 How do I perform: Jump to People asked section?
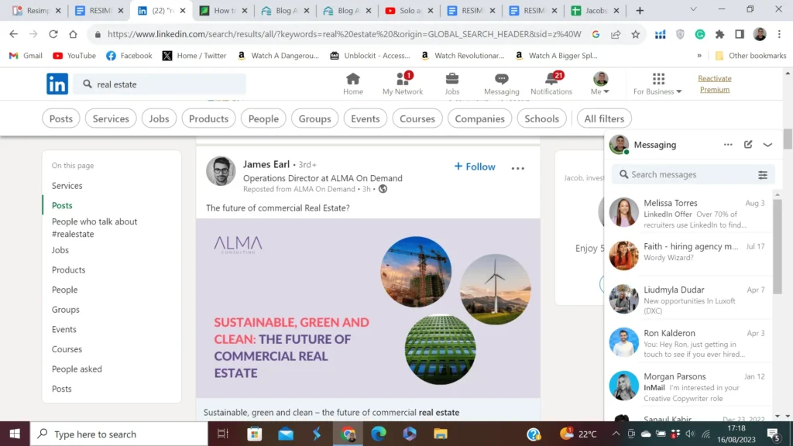click(x=77, y=369)
